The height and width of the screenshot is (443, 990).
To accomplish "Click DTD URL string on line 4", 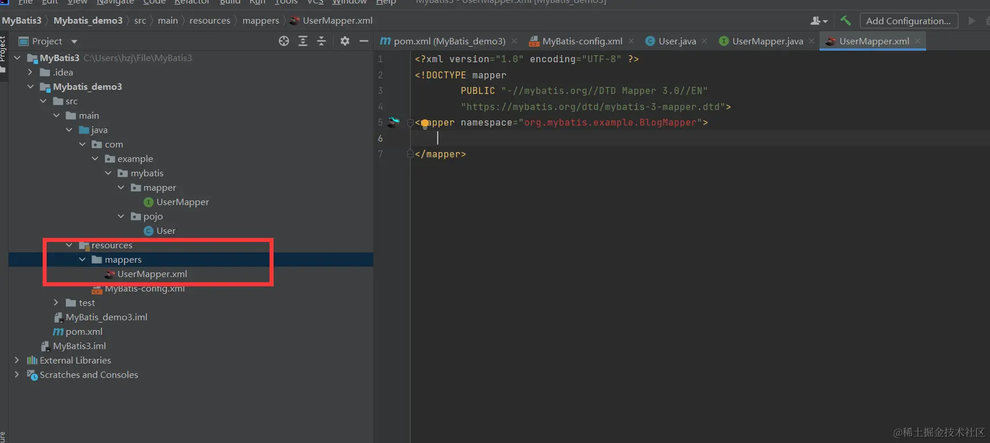I will [x=593, y=107].
